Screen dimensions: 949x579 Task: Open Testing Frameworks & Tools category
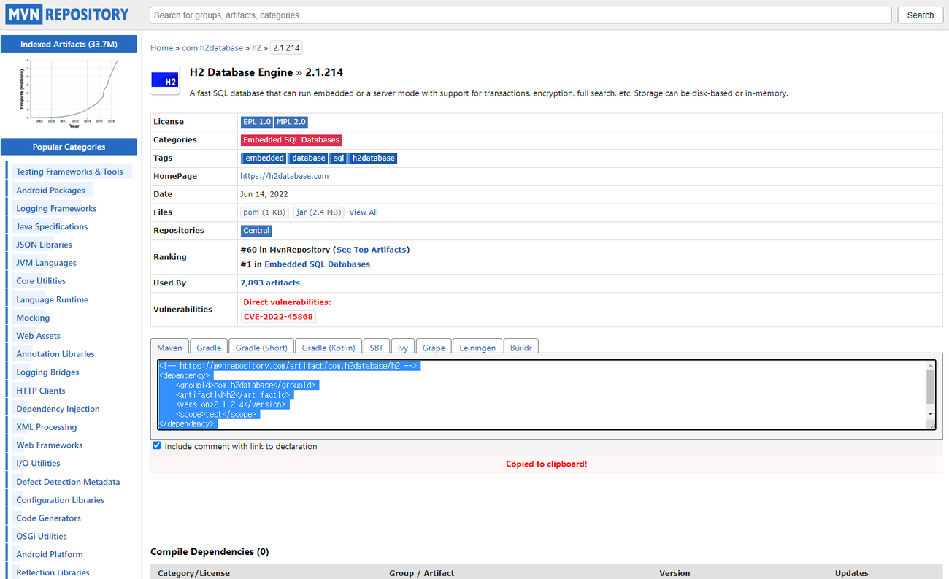pyautogui.click(x=69, y=172)
